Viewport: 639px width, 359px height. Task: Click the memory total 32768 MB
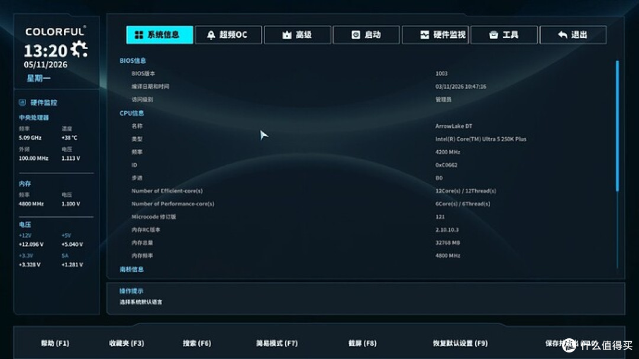coord(447,243)
